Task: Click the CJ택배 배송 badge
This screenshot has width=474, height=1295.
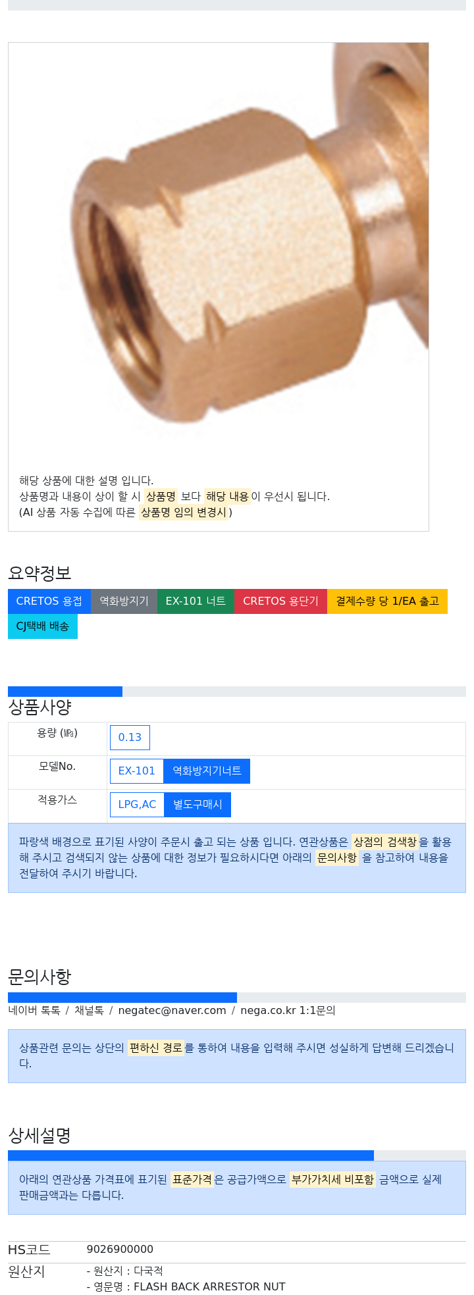Action: (x=43, y=626)
